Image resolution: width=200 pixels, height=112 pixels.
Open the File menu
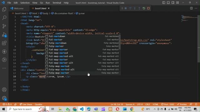tap(9, 3)
